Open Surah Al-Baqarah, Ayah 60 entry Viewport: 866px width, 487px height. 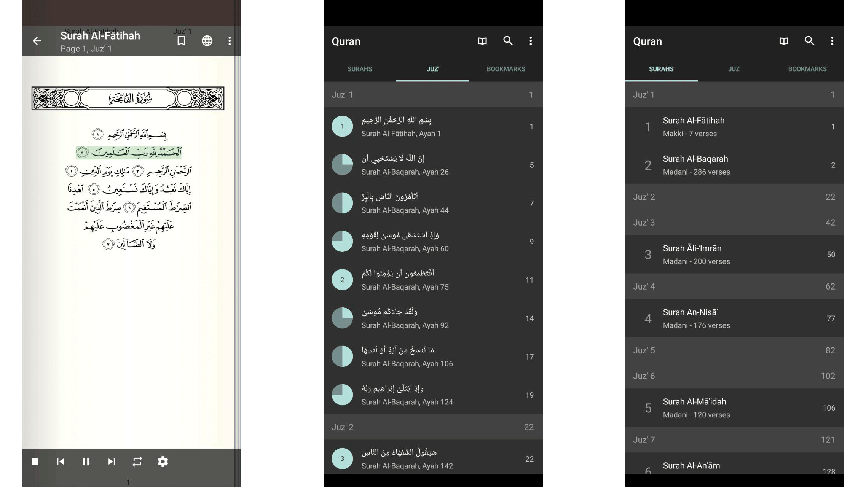pyautogui.click(x=433, y=242)
